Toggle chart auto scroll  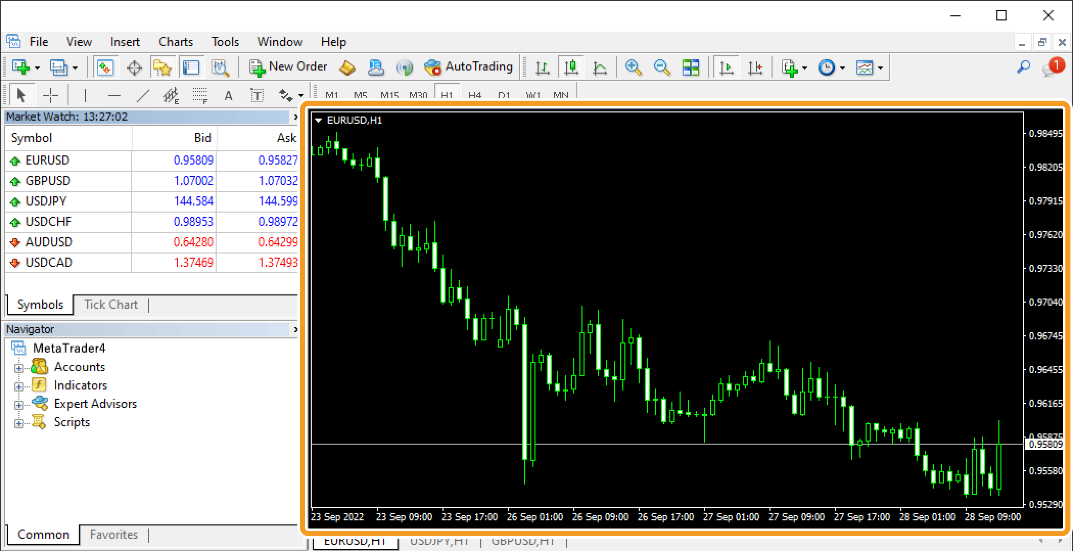727,67
